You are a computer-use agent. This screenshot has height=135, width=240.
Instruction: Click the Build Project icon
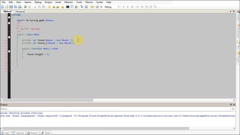91,7
